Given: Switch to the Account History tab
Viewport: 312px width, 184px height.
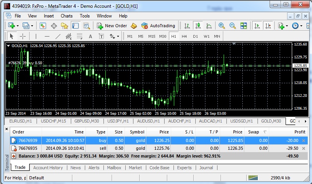Looking at the screenshot, I should tap(48, 168).
